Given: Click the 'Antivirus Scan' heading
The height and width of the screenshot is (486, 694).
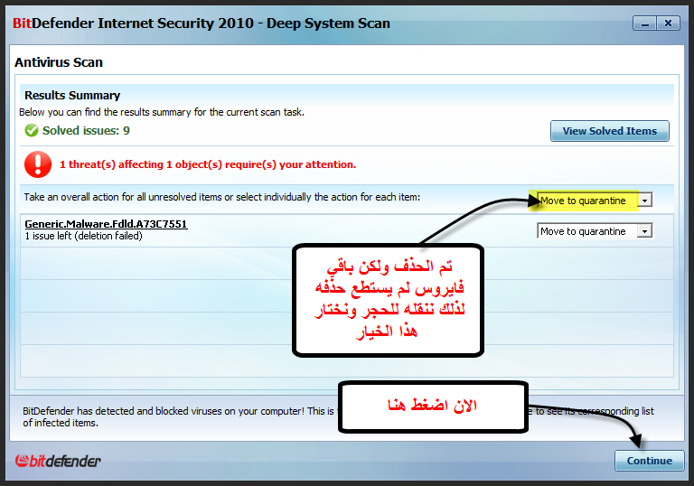Looking at the screenshot, I should coord(59,62).
